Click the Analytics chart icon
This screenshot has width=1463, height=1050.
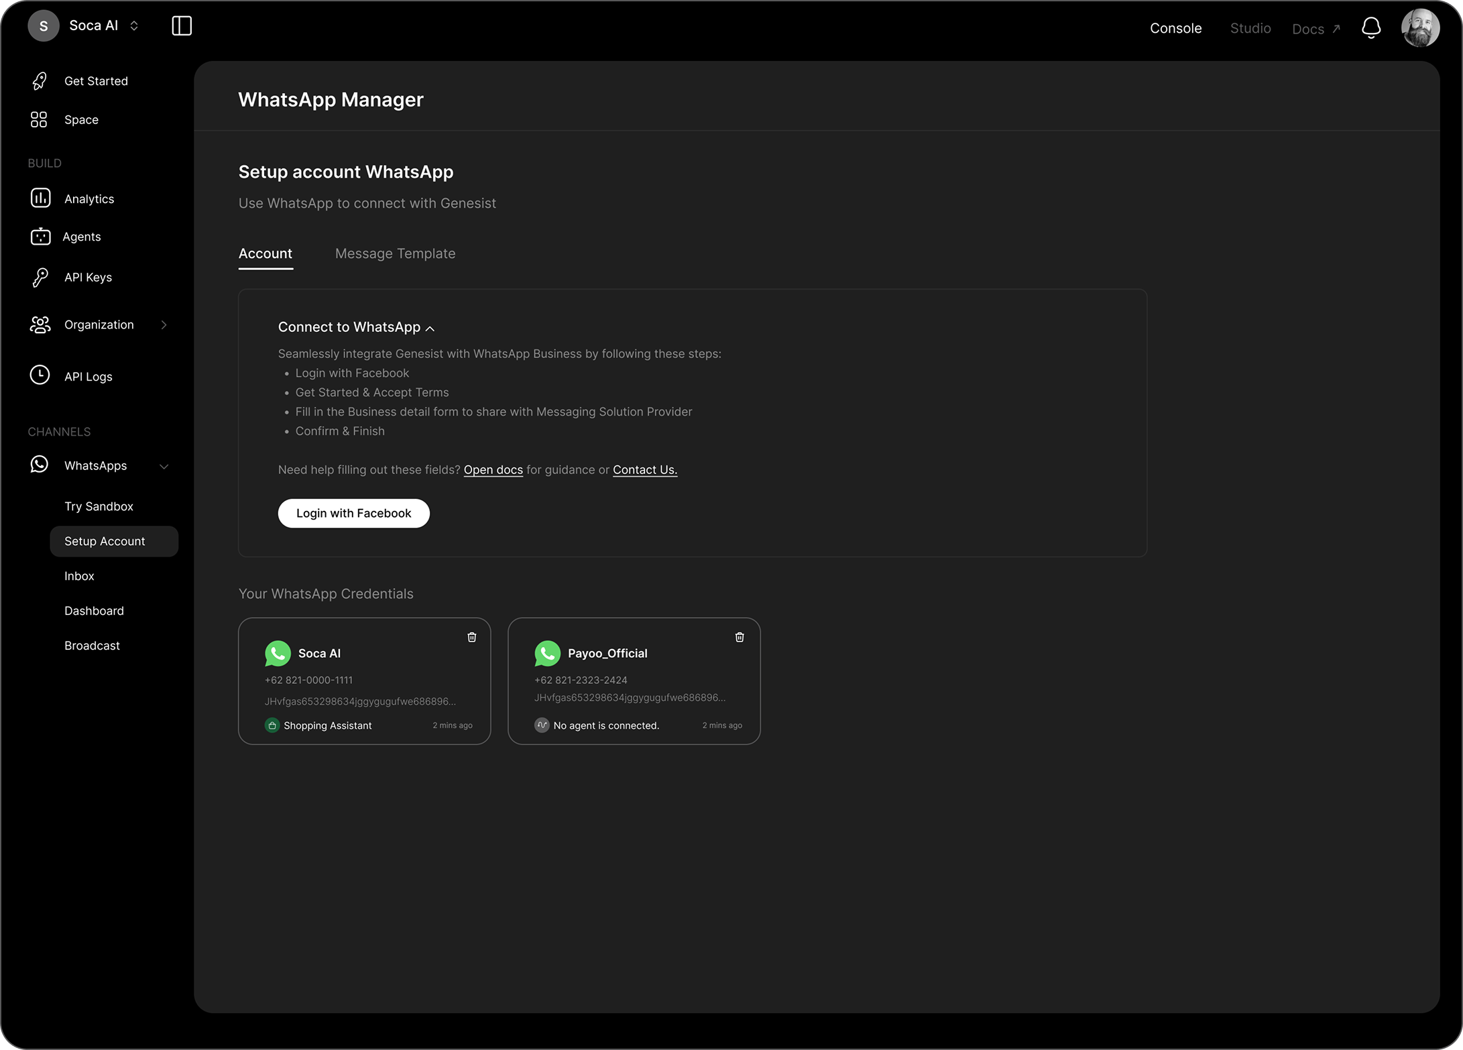coord(40,198)
